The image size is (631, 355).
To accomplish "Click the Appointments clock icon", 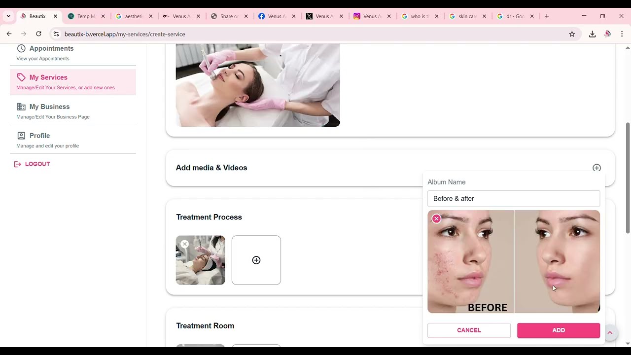I will click(x=21, y=48).
